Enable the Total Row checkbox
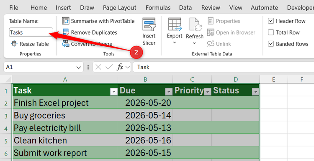 click(x=271, y=32)
